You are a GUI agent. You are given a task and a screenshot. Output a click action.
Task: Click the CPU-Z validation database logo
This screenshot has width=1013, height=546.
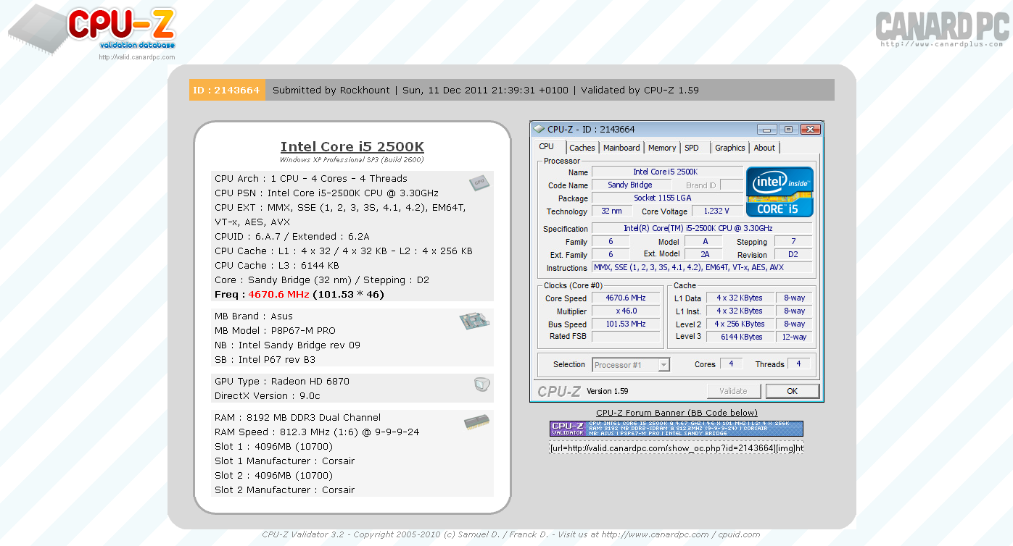pos(92,29)
